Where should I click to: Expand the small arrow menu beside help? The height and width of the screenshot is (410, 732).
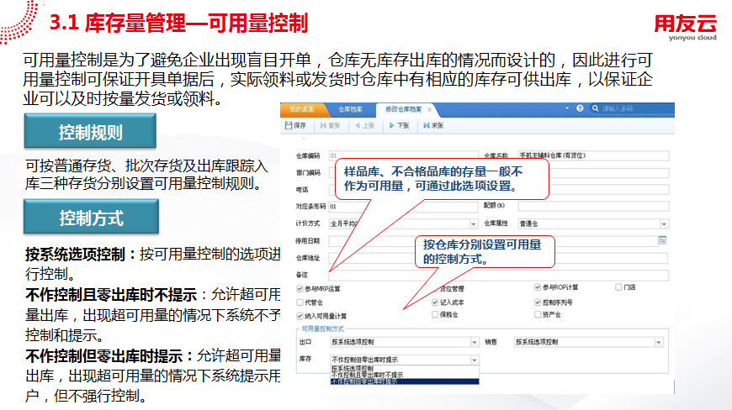567,108
